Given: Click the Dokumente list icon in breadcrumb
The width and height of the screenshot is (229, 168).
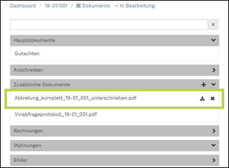Looking at the screenshot, I should click(x=78, y=6).
